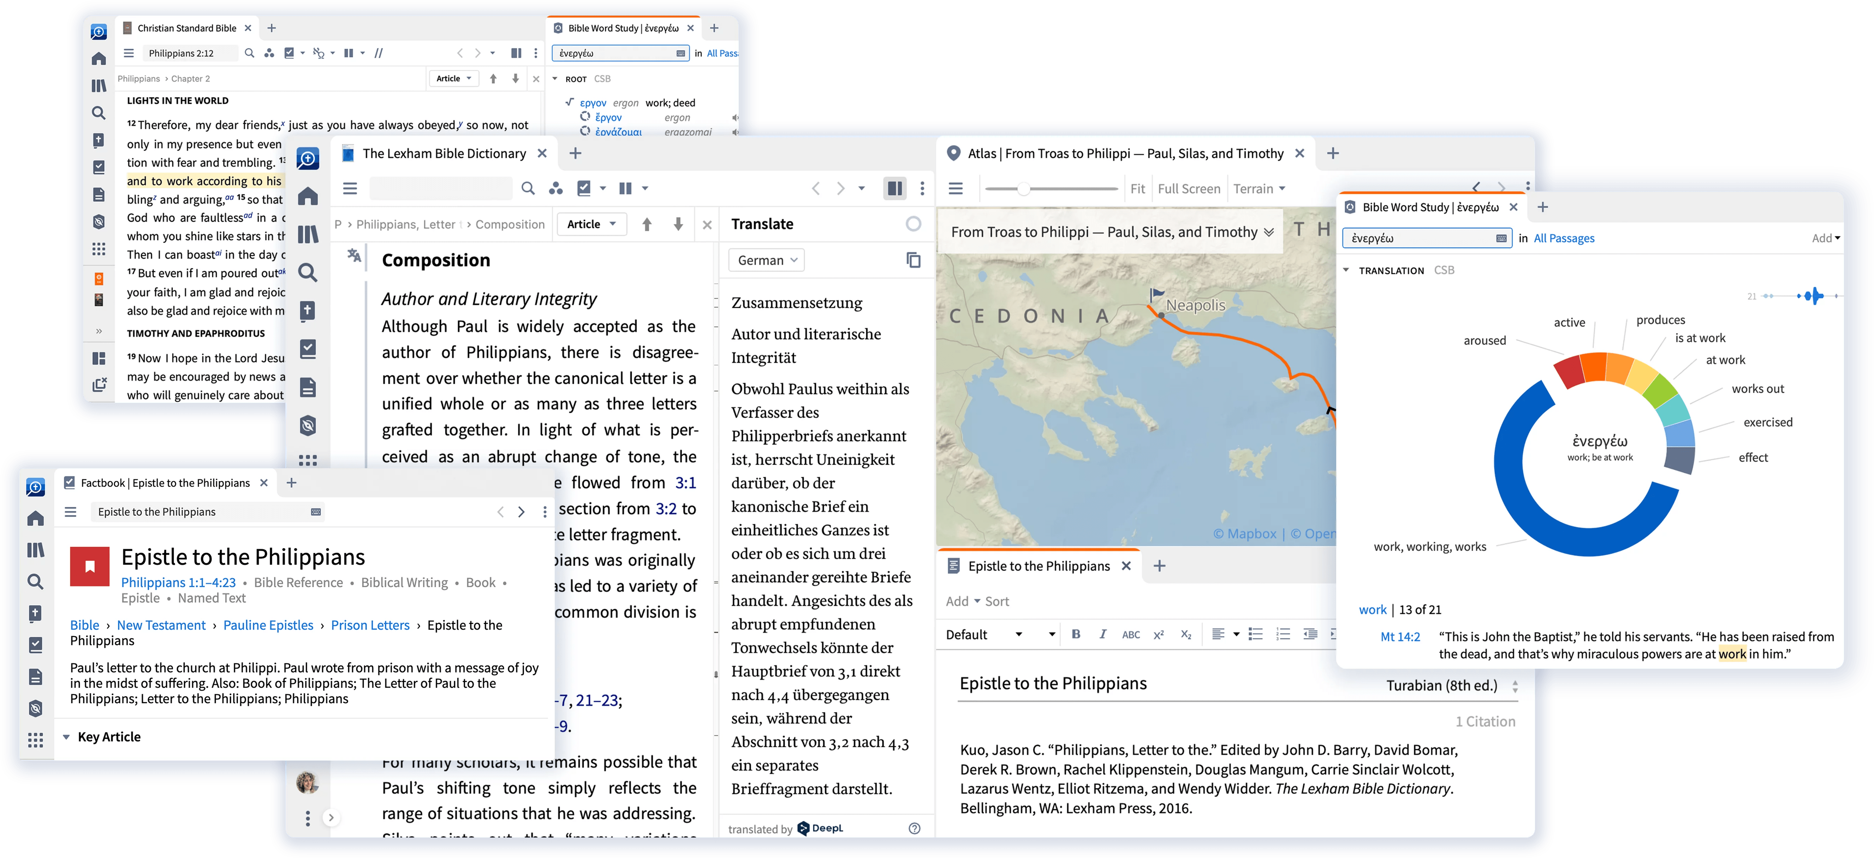Apply bold formatting in the notes editor

tap(1076, 634)
